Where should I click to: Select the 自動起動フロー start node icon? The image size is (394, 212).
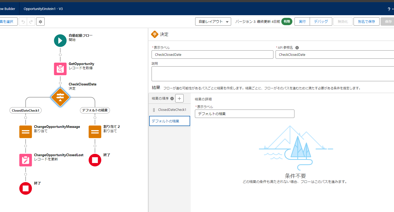click(60, 40)
